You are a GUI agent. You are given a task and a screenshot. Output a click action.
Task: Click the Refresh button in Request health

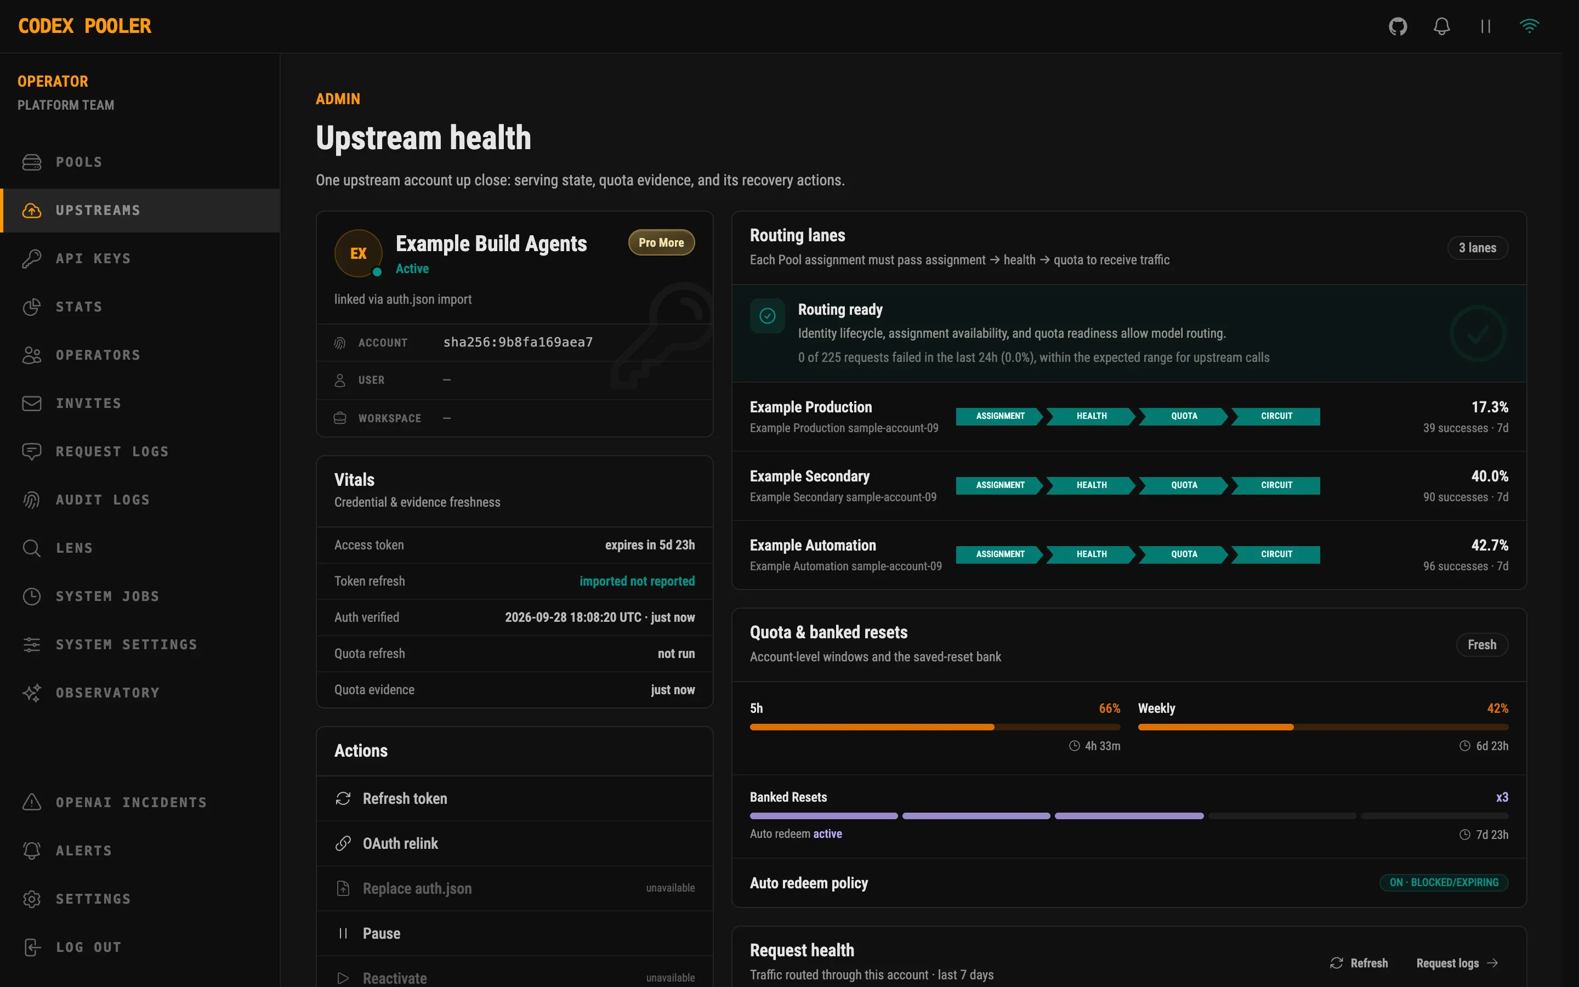(x=1359, y=963)
